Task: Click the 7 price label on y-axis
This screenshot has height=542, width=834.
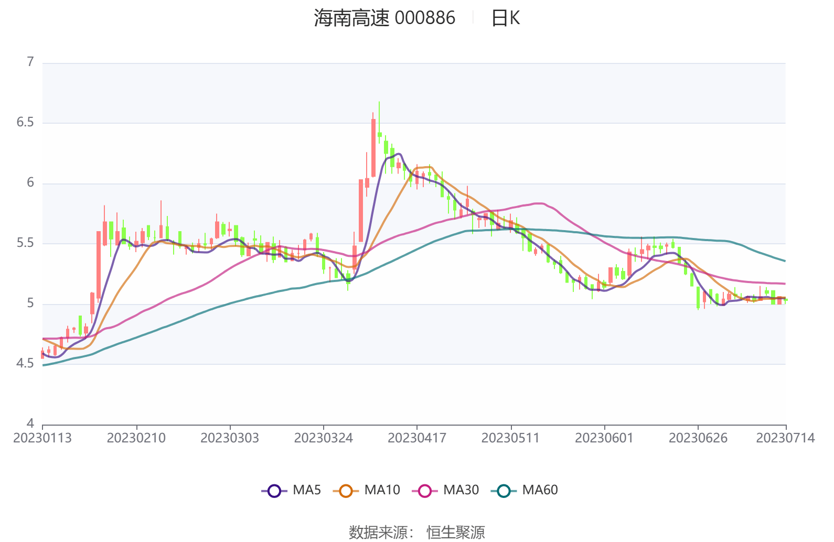Action: coord(30,62)
